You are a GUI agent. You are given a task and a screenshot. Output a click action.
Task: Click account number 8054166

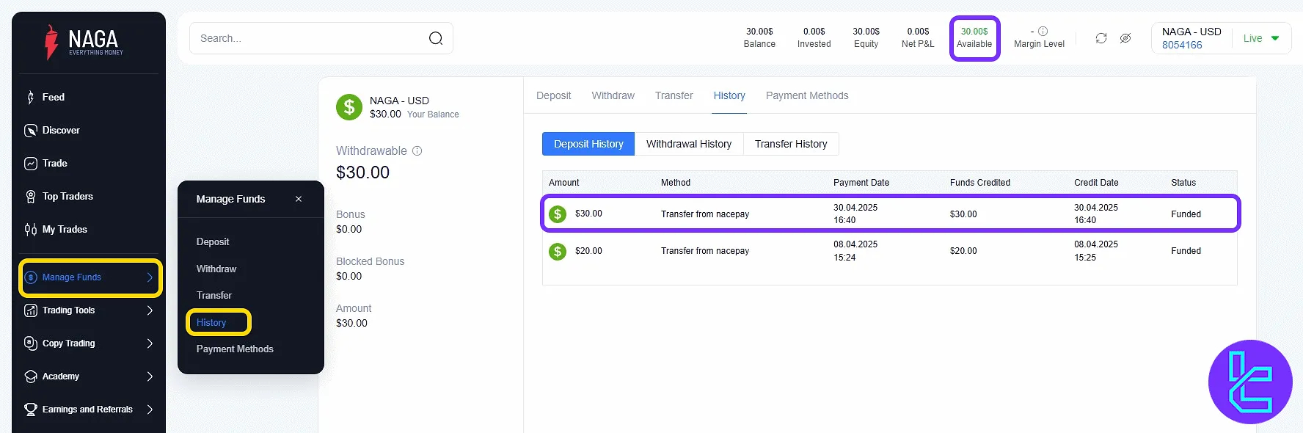1182,46
